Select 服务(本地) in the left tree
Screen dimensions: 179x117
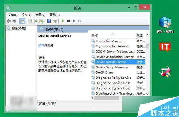click(17, 28)
